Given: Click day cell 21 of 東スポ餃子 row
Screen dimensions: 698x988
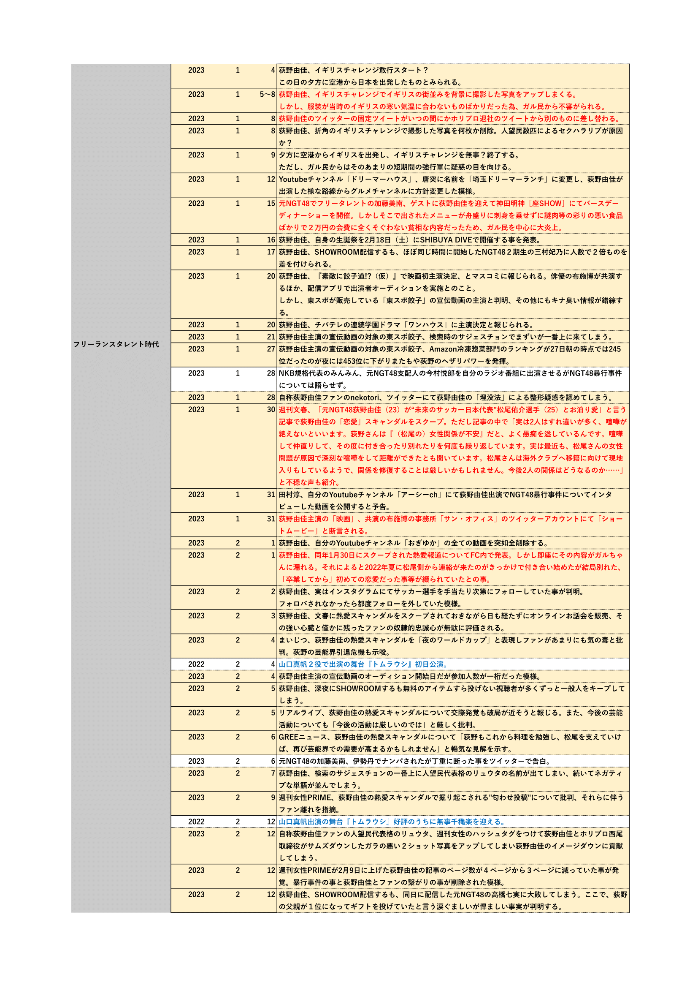Looking at the screenshot, I should click(x=271, y=337).
